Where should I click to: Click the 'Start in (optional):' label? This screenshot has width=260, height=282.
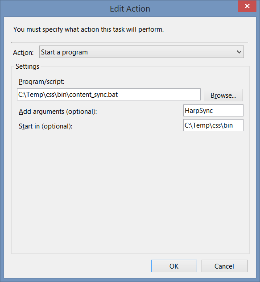click(x=45, y=126)
